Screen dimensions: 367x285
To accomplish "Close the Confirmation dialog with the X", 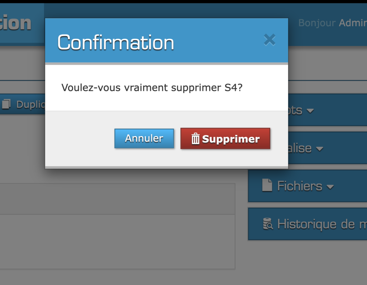I will pyautogui.click(x=270, y=40).
